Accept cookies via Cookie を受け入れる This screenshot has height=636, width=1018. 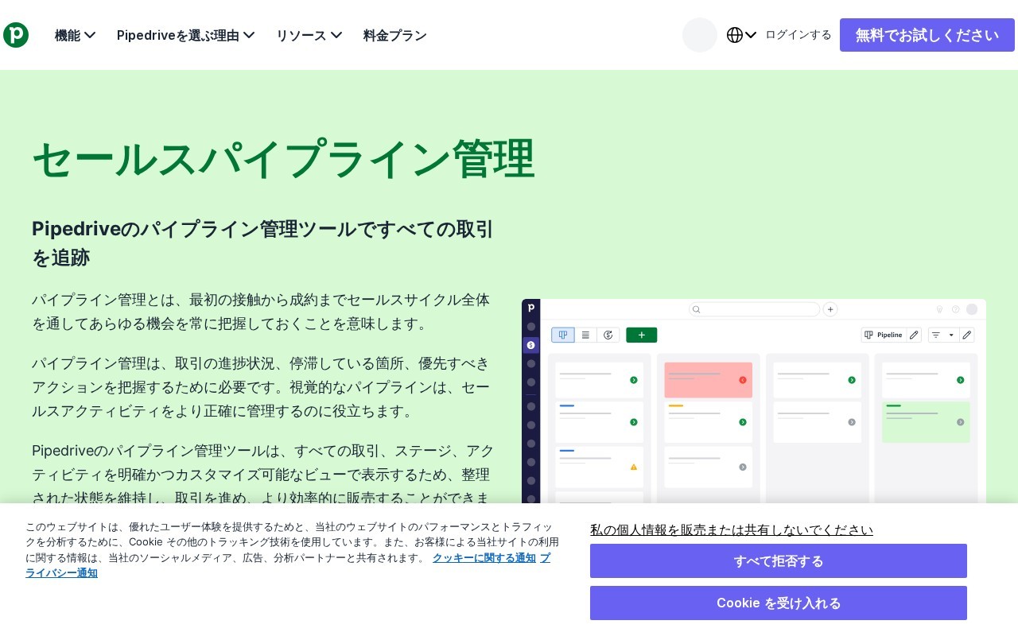click(779, 603)
